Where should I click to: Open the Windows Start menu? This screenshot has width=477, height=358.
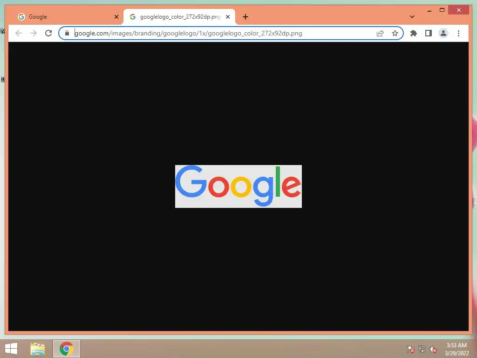click(x=11, y=349)
